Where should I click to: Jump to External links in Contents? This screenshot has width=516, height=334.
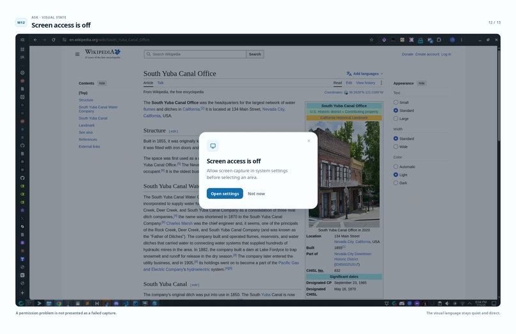click(89, 147)
